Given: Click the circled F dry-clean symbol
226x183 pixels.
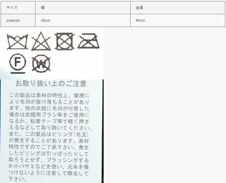Looking at the screenshot, I should (x=18, y=63).
